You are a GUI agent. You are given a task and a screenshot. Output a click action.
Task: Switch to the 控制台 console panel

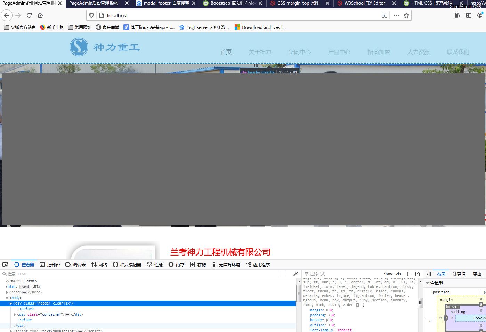(50, 265)
